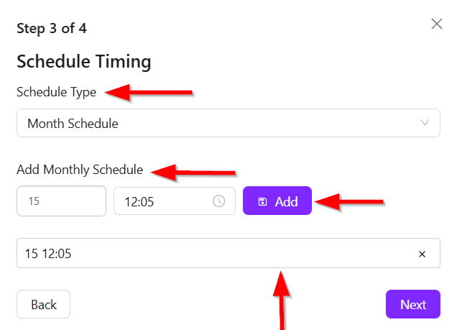Click the Schedule Timing heading
The width and height of the screenshot is (457, 330).
pos(83,62)
